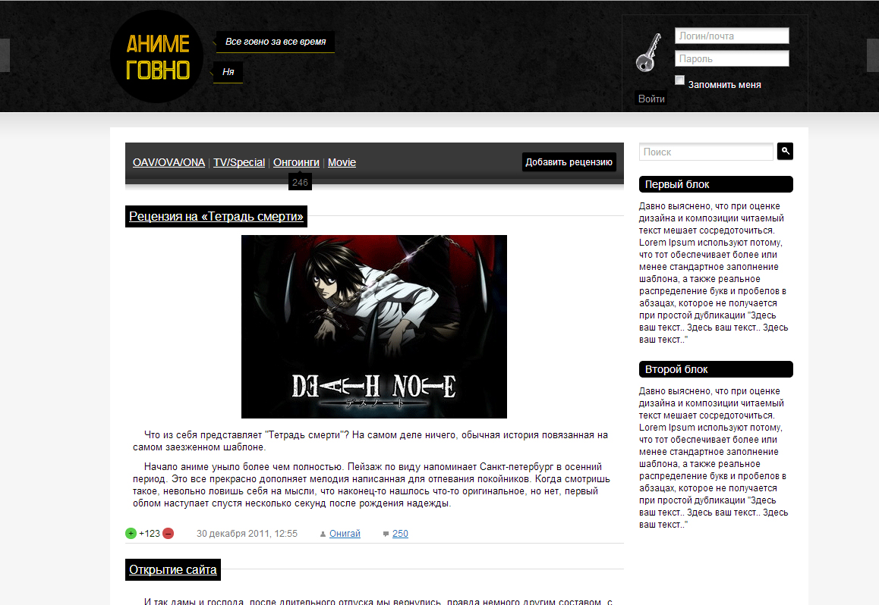The image size is (879, 605).
Task: Open the Онигай author profile
Action: coord(345,534)
